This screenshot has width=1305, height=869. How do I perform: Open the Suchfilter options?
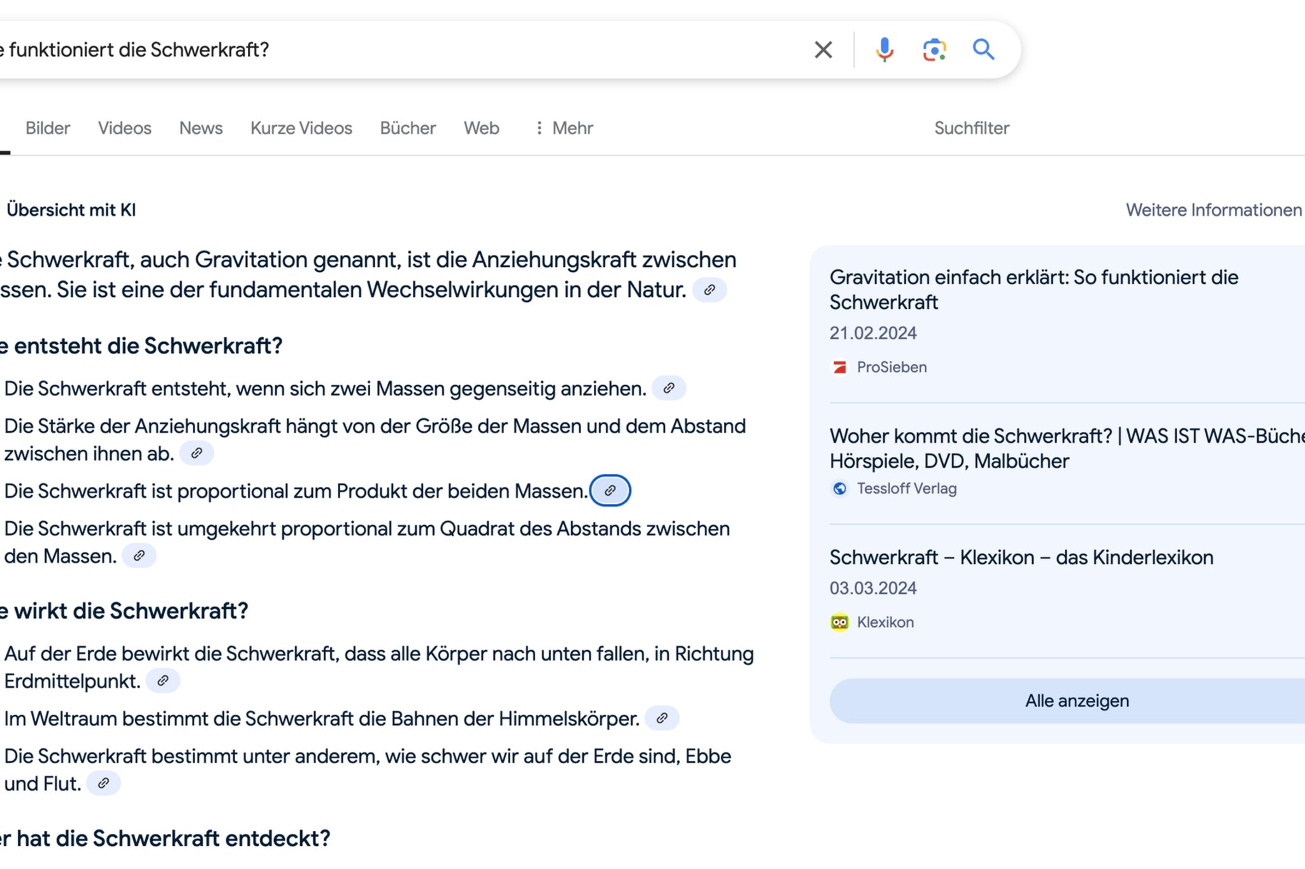(x=972, y=128)
